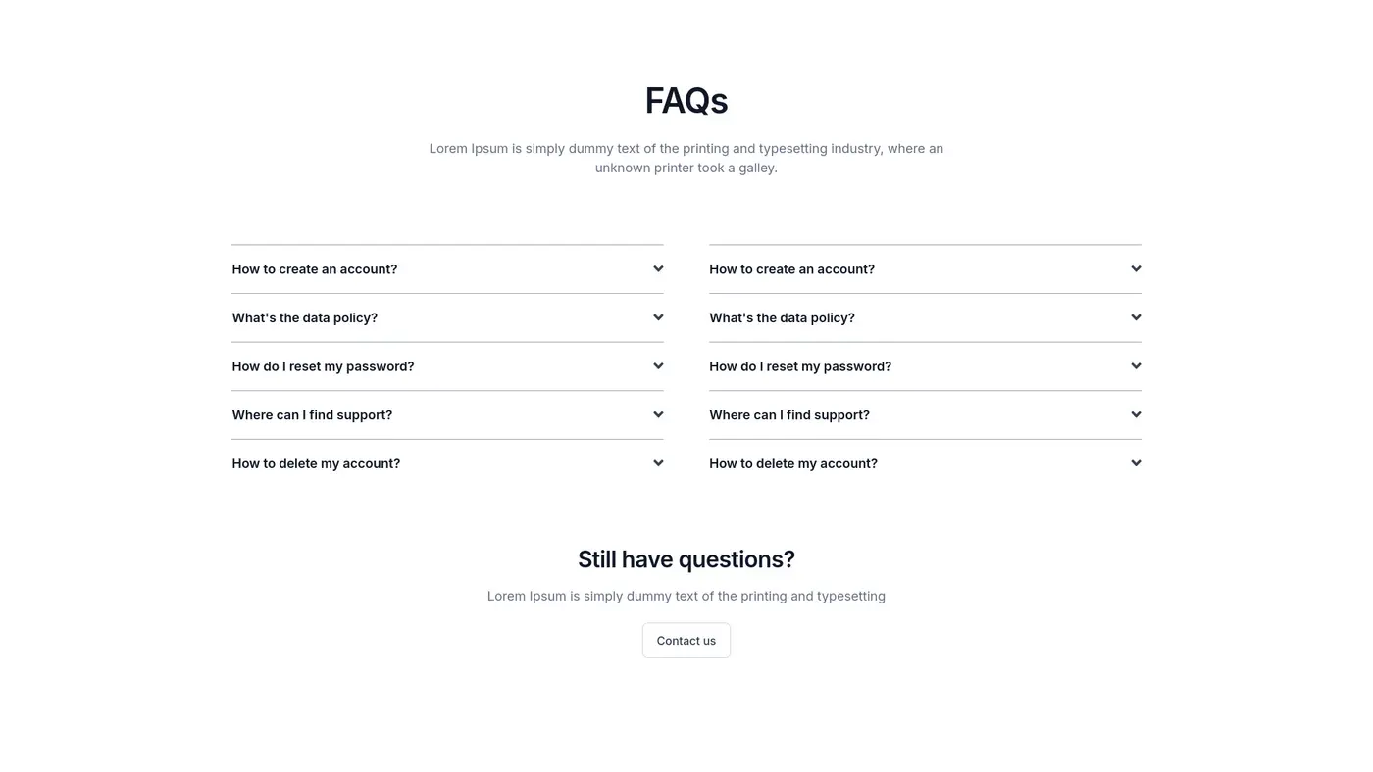1373x772 pixels.
Task: Hit the chevron for left-column "Where can I find support?"
Action: coord(658,414)
